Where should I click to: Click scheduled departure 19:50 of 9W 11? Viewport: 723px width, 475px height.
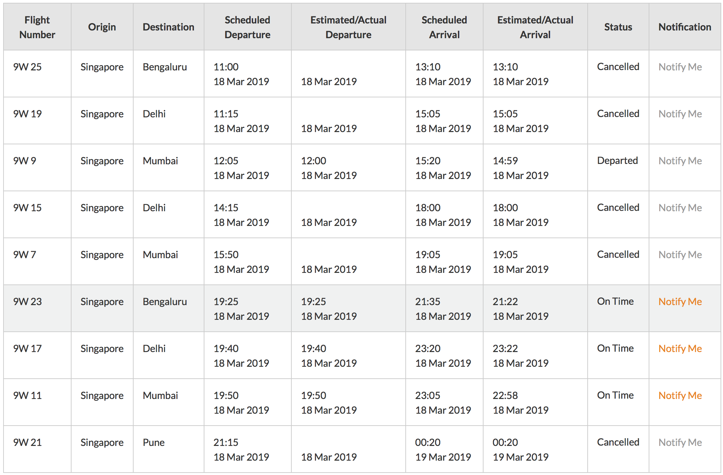tap(226, 395)
